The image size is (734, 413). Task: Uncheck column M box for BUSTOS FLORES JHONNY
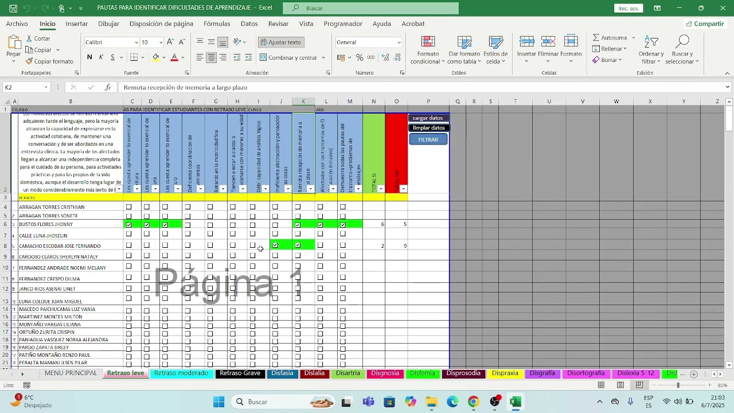[x=343, y=225]
